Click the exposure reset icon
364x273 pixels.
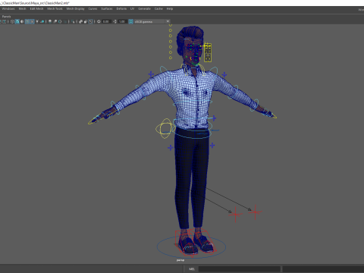coord(99,21)
